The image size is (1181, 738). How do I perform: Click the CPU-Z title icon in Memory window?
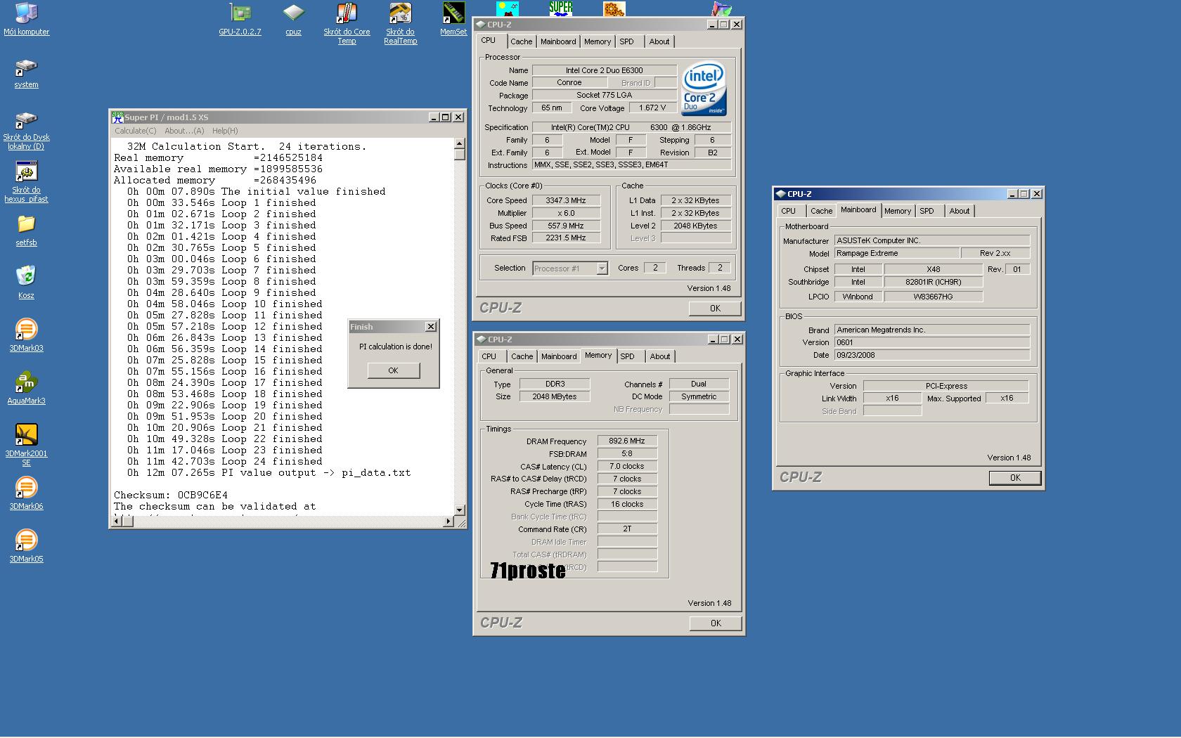click(x=481, y=339)
